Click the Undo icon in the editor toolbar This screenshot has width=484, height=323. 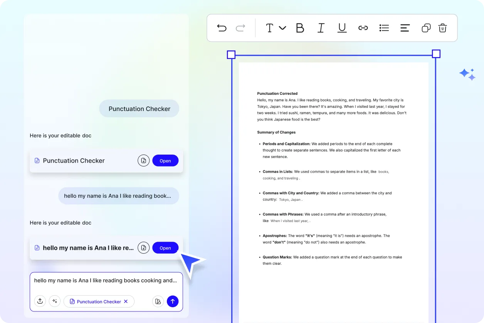click(222, 28)
